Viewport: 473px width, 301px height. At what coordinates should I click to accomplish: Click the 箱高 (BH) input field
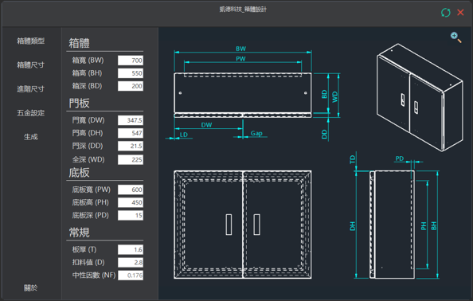pos(131,73)
